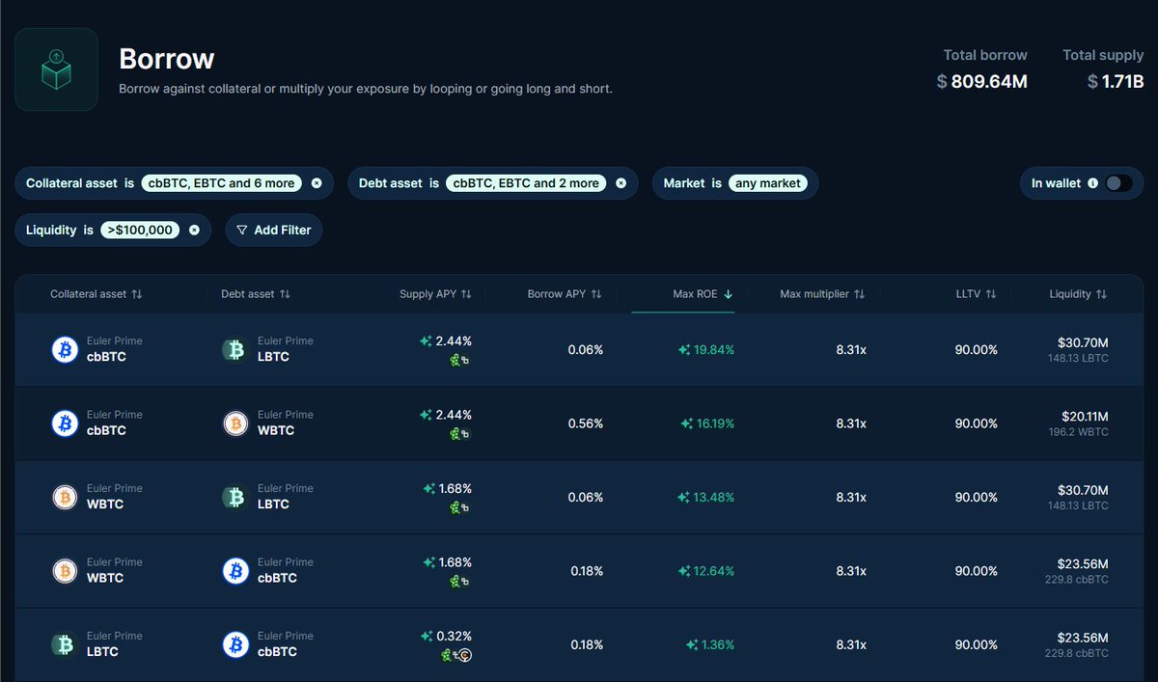Click WBTC collateral icon in WBTC/cbBTC row
This screenshot has height=682, width=1158.
coord(65,570)
